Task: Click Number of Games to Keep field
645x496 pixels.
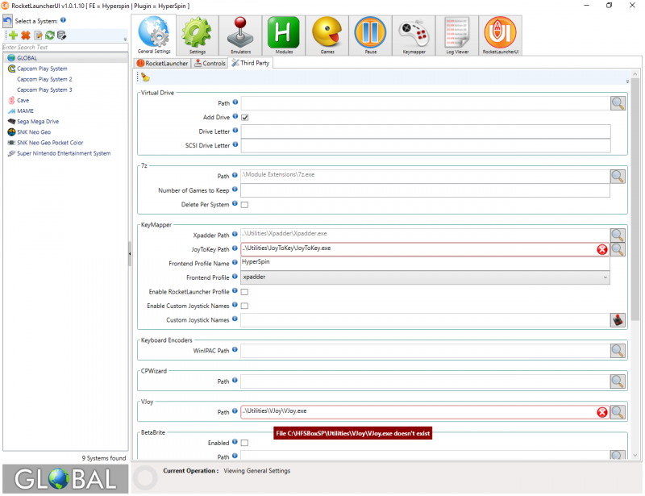Action: [x=425, y=190]
